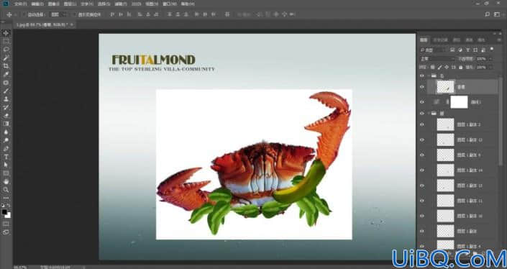Lock image pixels brush icon
Image resolution: width=507 pixels, height=269 pixels.
click(439, 68)
